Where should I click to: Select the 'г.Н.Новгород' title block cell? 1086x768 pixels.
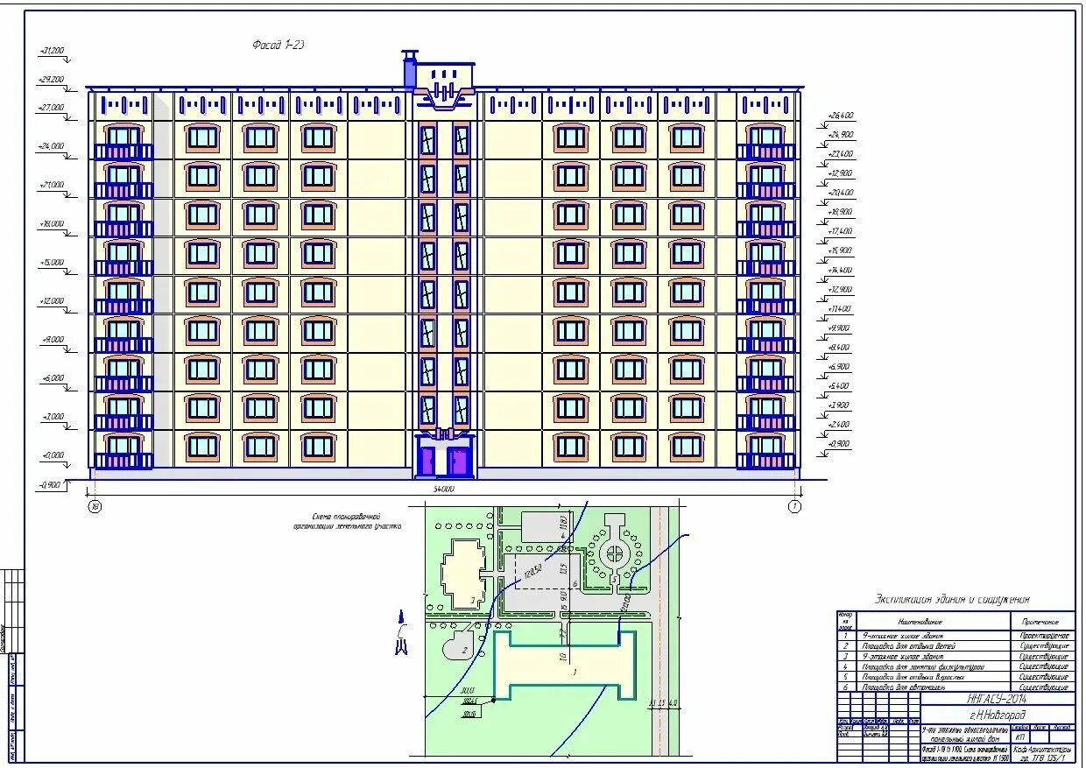point(998,715)
